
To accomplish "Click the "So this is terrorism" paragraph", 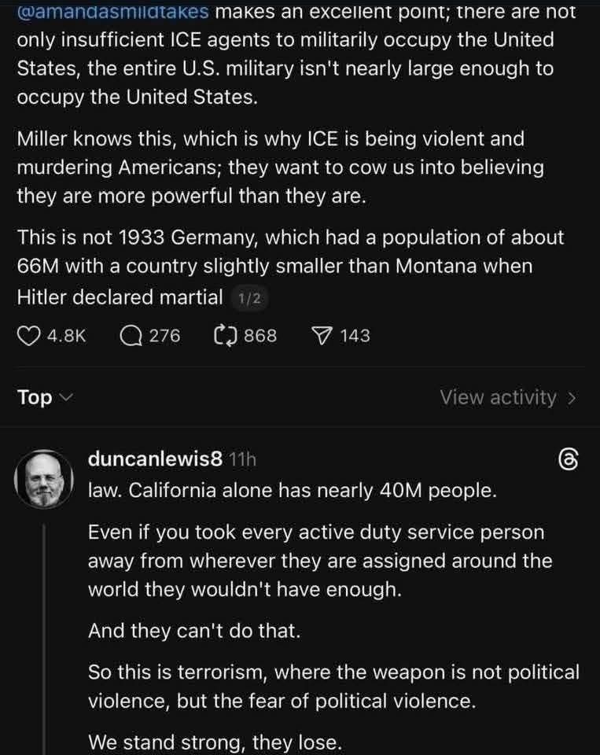I will pyautogui.click(x=333, y=687).
